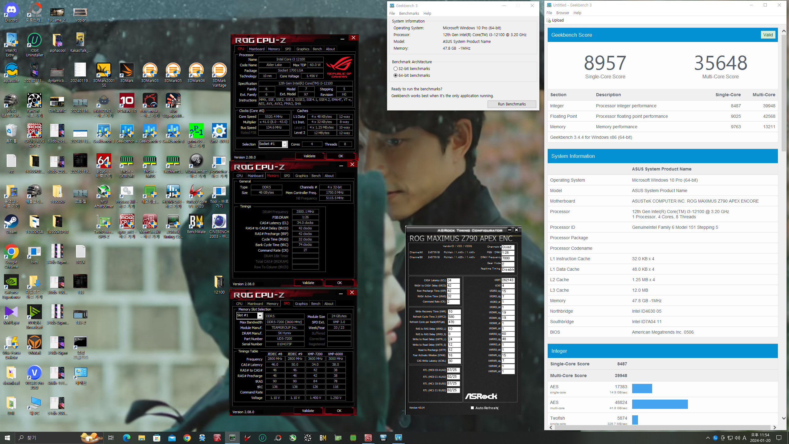Open File Explorer from the taskbar
The image size is (789, 444).
(x=141, y=438)
